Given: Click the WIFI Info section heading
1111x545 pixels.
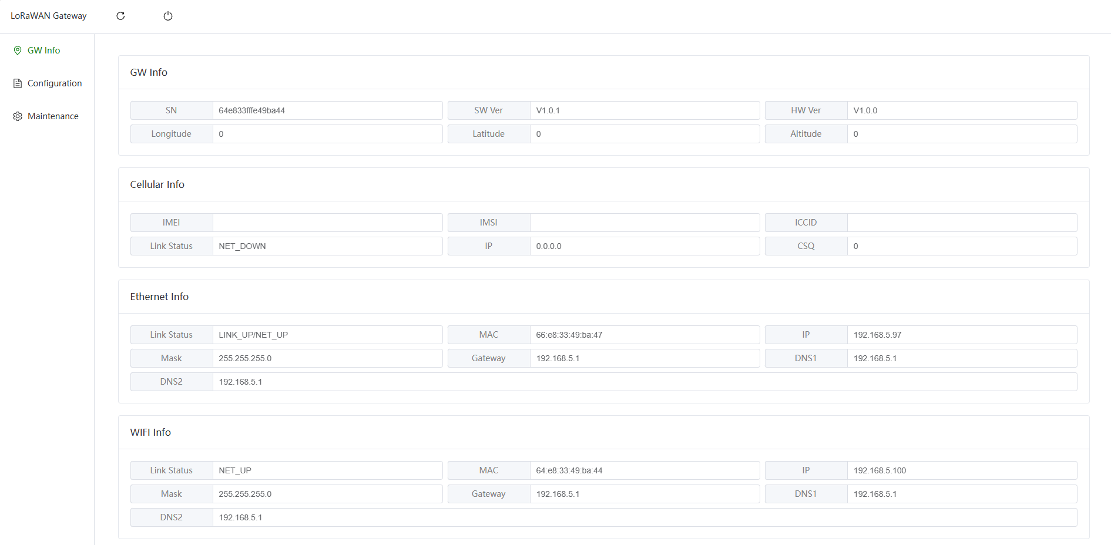Looking at the screenshot, I should [150, 432].
